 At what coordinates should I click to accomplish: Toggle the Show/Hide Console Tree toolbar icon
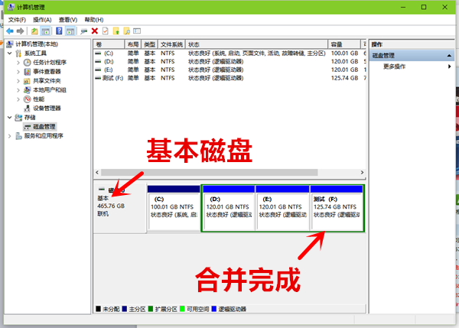[x=45, y=31]
